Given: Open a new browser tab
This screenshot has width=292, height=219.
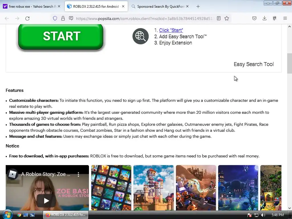Looking at the screenshot, I should click(x=198, y=7).
